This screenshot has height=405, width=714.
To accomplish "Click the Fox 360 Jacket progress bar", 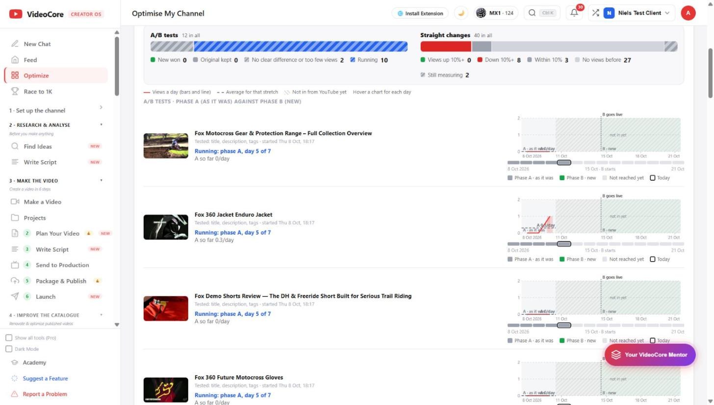I will [595, 244].
